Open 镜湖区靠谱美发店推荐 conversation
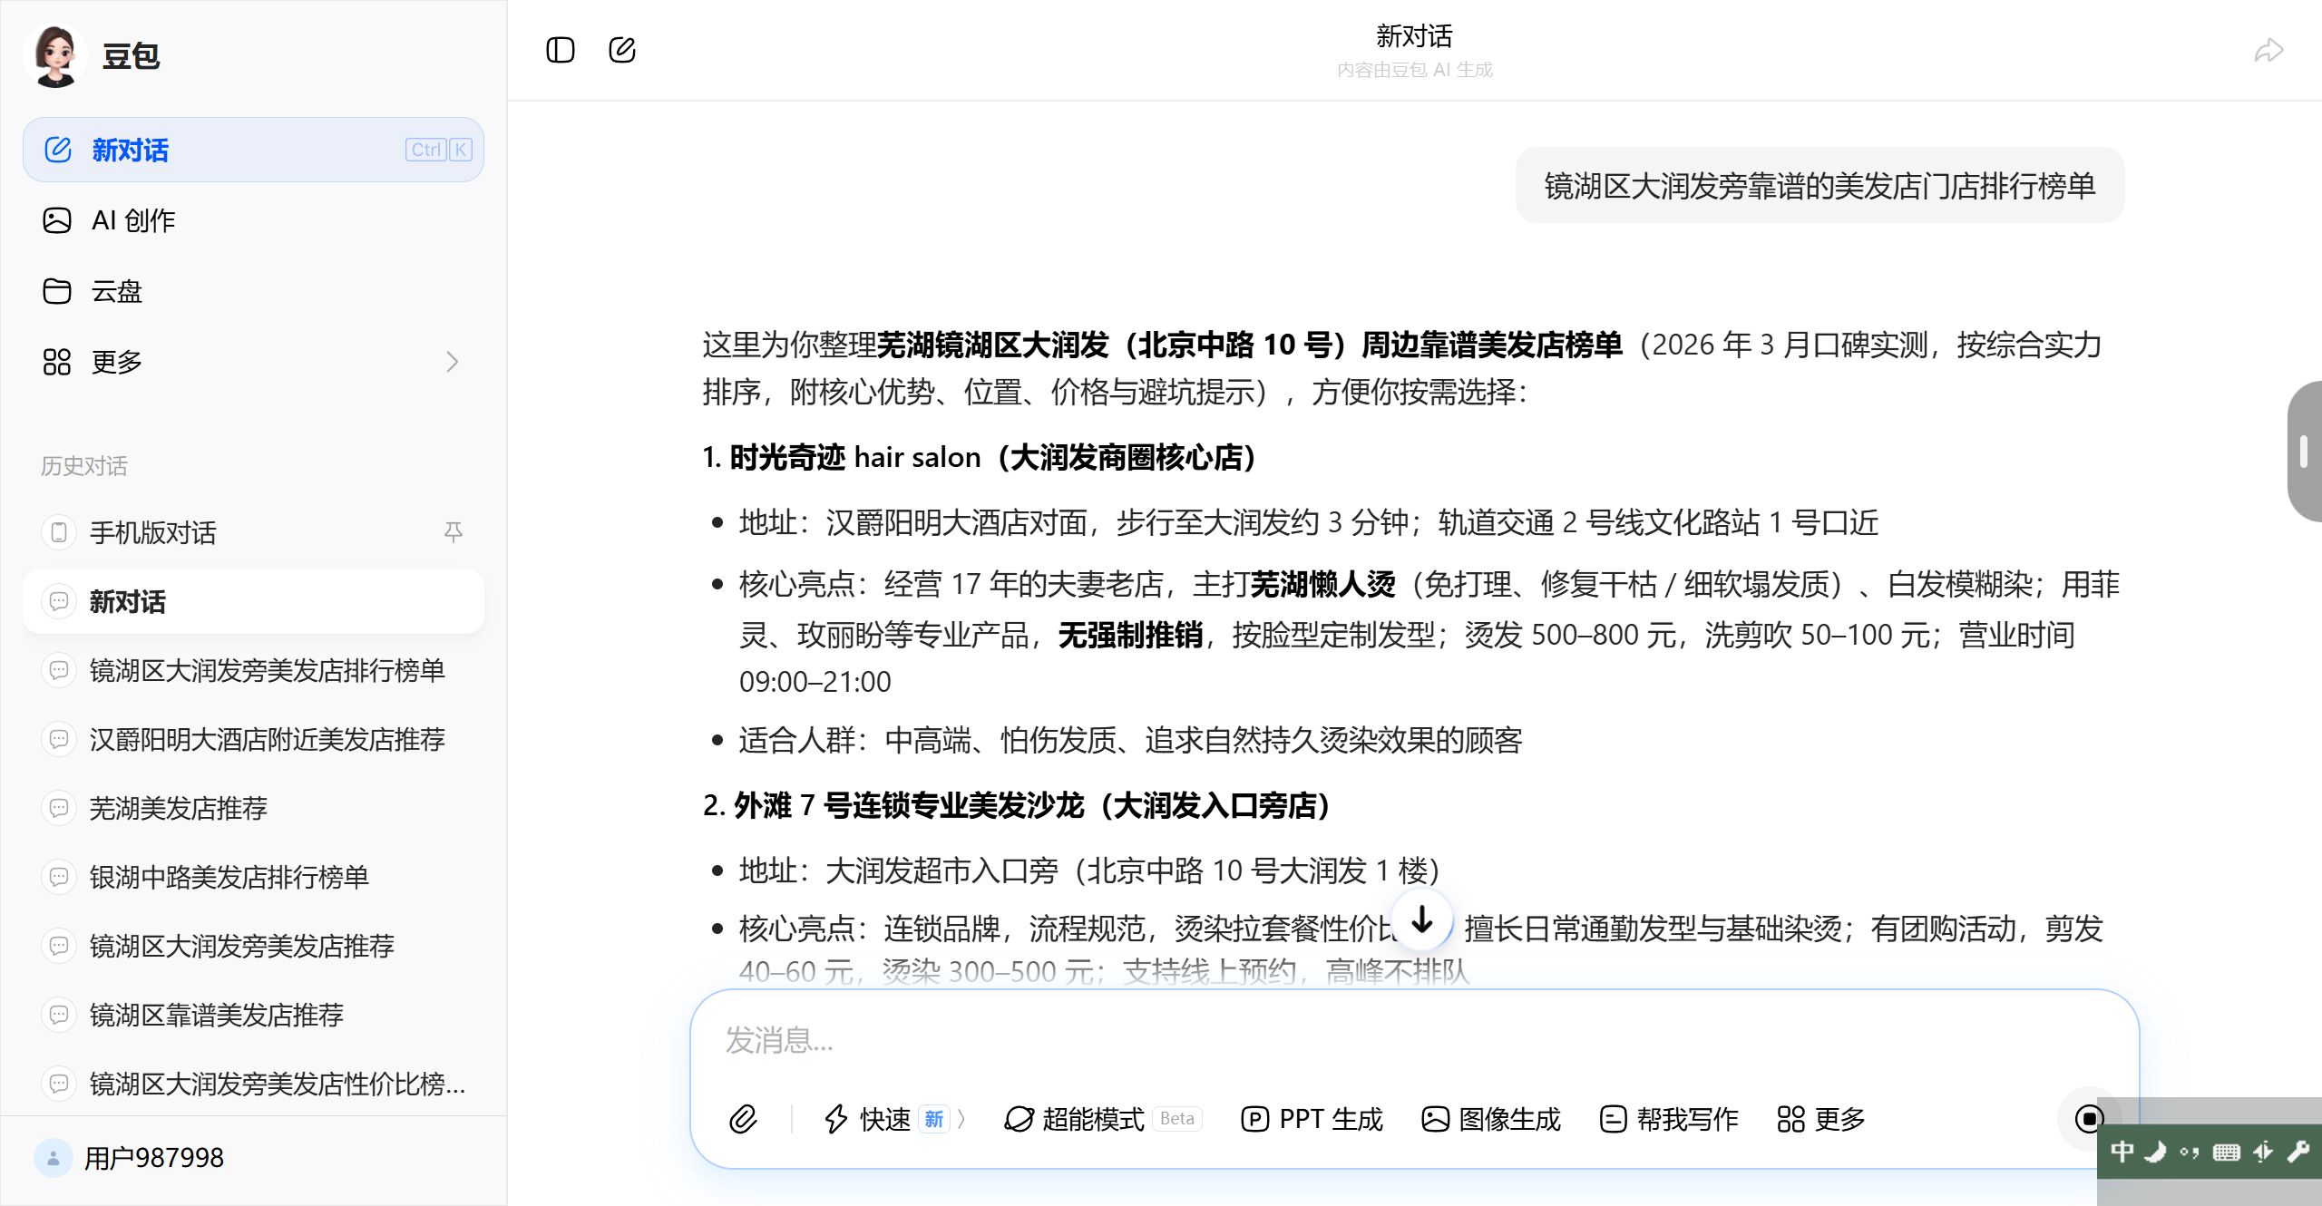2322x1206 pixels. 253,1015
